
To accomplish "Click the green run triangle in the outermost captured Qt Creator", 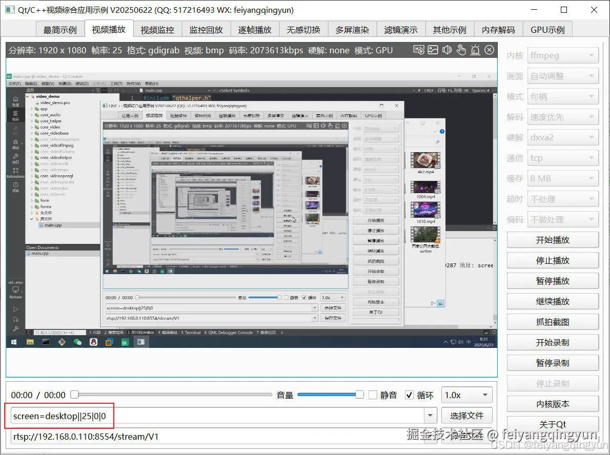I will click(15, 309).
